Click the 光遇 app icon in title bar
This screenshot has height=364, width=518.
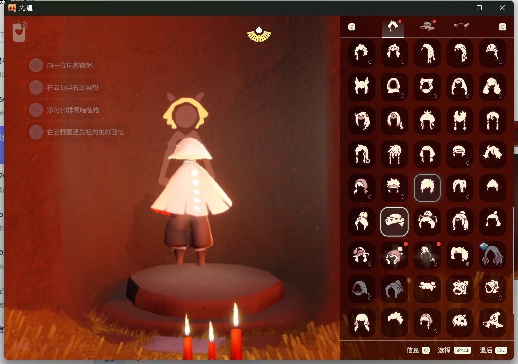coord(12,8)
